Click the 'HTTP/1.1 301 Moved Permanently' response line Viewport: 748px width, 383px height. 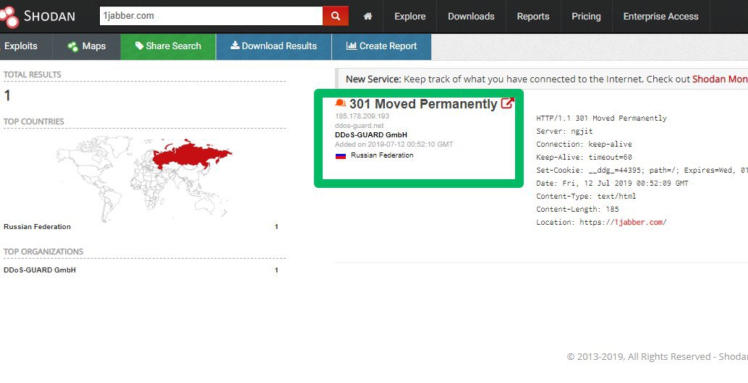602,118
